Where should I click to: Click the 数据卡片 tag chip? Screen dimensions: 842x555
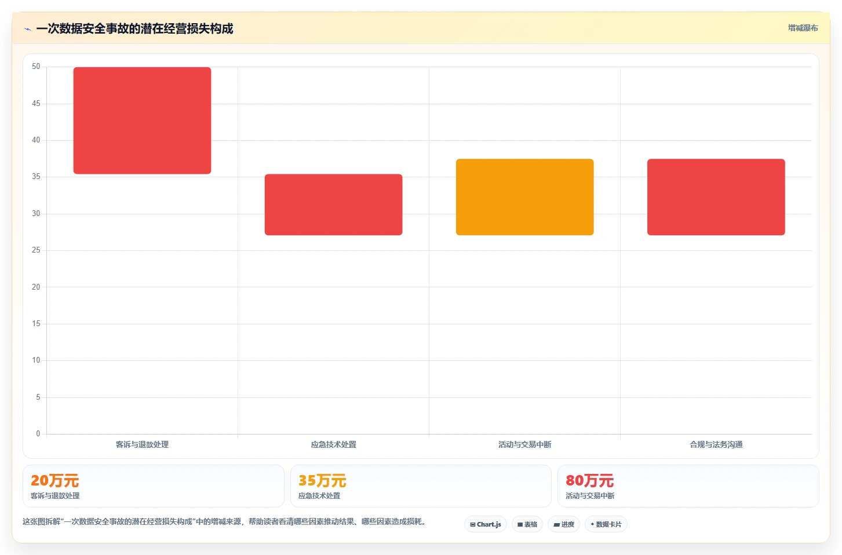(606, 524)
